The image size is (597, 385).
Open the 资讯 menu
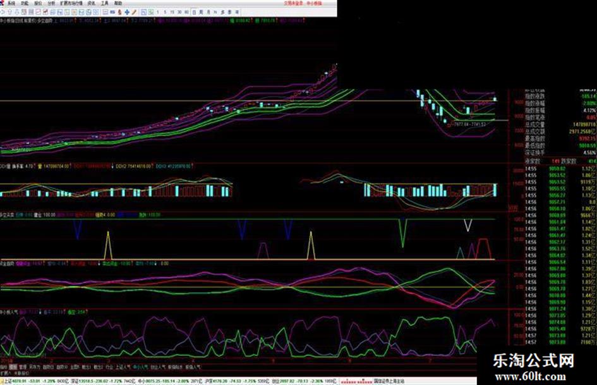(91, 3)
